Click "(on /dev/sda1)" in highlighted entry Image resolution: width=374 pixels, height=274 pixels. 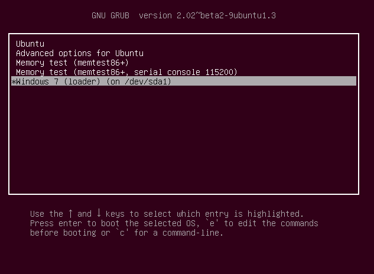point(139,81)
